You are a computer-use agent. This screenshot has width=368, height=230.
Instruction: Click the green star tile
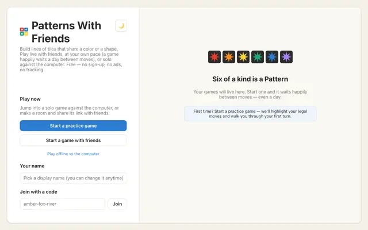coord(258,57)
